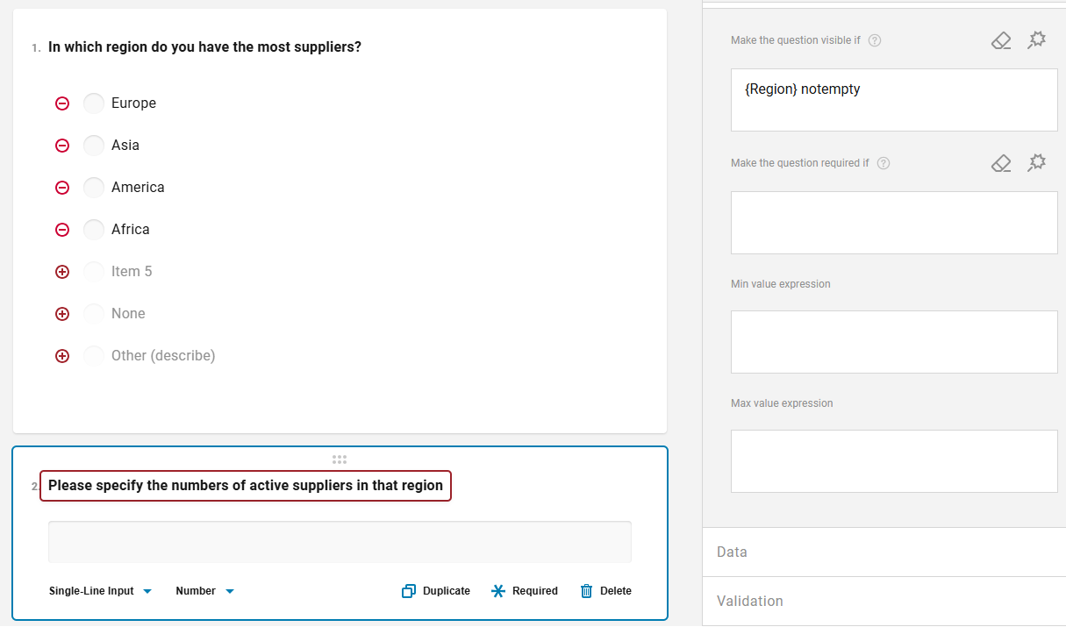Add Item 5 as new choice
Screen dimensions: 1066x627
[62, 272]
